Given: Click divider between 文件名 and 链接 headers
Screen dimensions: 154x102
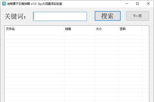Looking at the screenshot, I should [64, 29].
